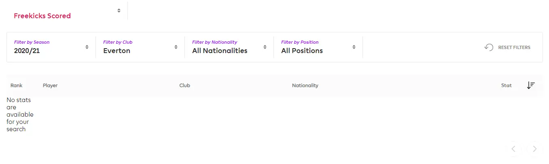Click the Rank column header
The image size is (549, 164).
click(17, 85)
